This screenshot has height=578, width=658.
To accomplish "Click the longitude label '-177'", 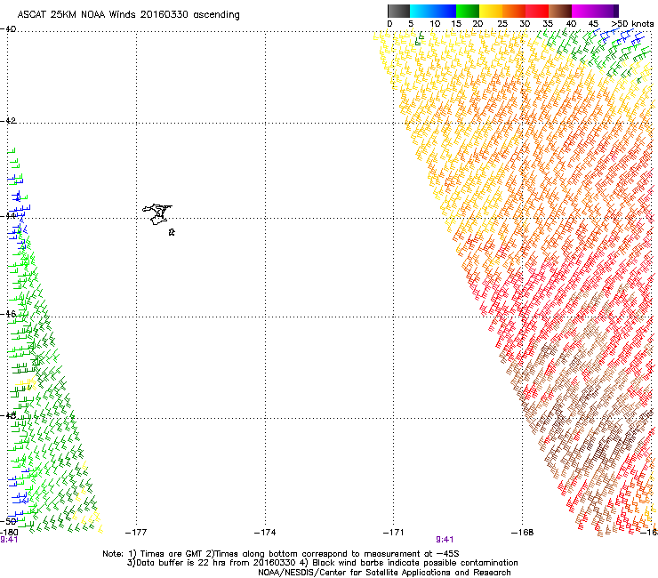I will [x=136, y=533].
